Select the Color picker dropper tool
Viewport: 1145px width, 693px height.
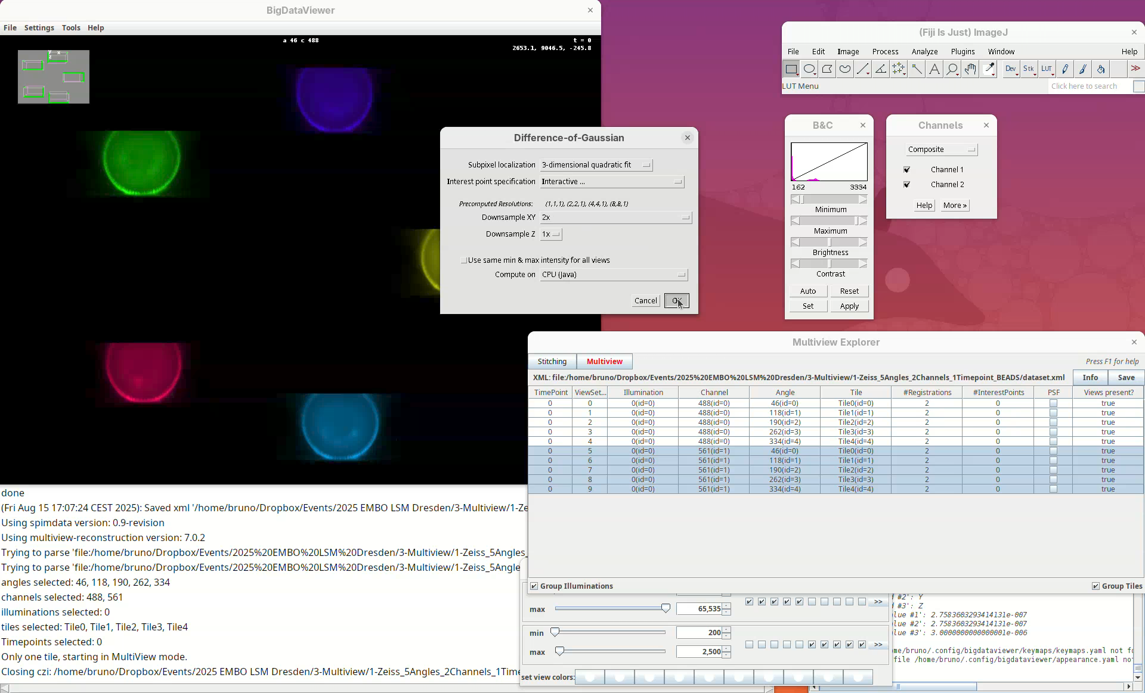point(989,69)
